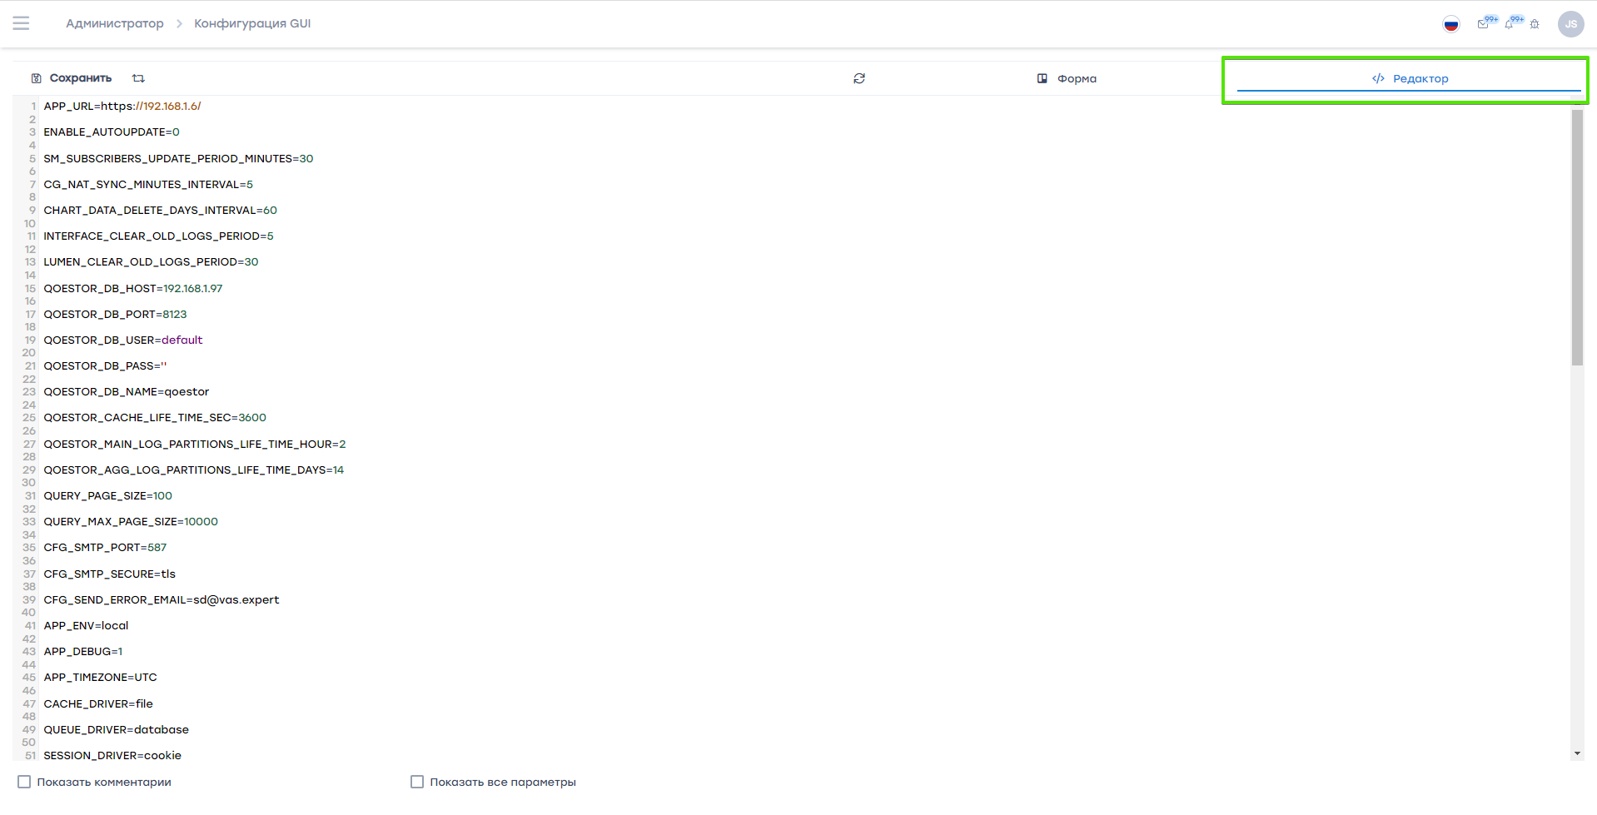Switch to the Форма tab

[1067, 78]
